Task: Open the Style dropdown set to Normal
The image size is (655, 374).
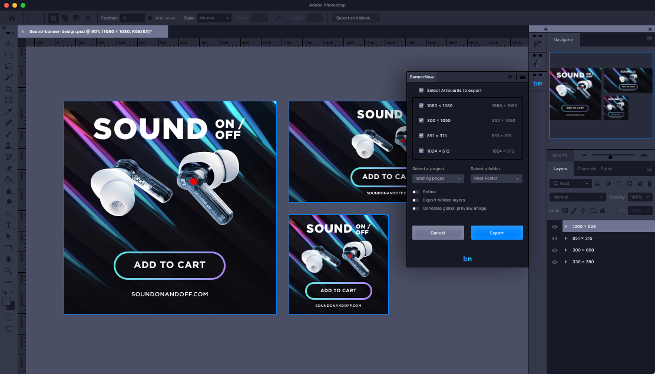Action: point(214,18)
